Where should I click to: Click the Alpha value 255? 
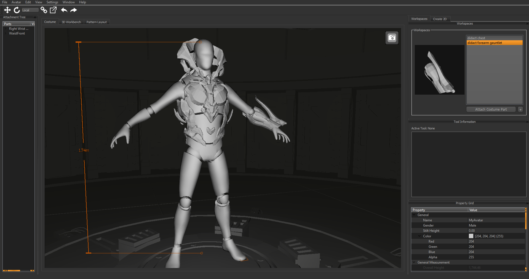tap(471, 257)
